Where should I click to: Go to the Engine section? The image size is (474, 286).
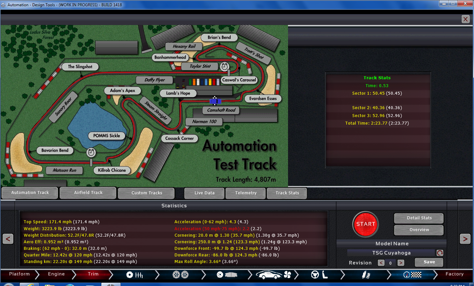pos(56,274)
